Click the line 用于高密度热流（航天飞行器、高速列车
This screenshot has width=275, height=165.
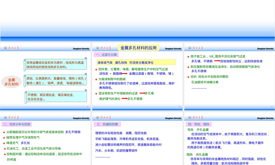[227, 143]
